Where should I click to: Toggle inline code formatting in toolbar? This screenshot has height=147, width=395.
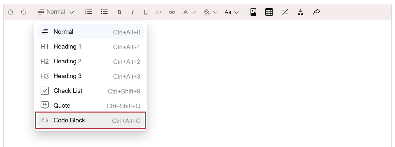(x=159, y=12)
